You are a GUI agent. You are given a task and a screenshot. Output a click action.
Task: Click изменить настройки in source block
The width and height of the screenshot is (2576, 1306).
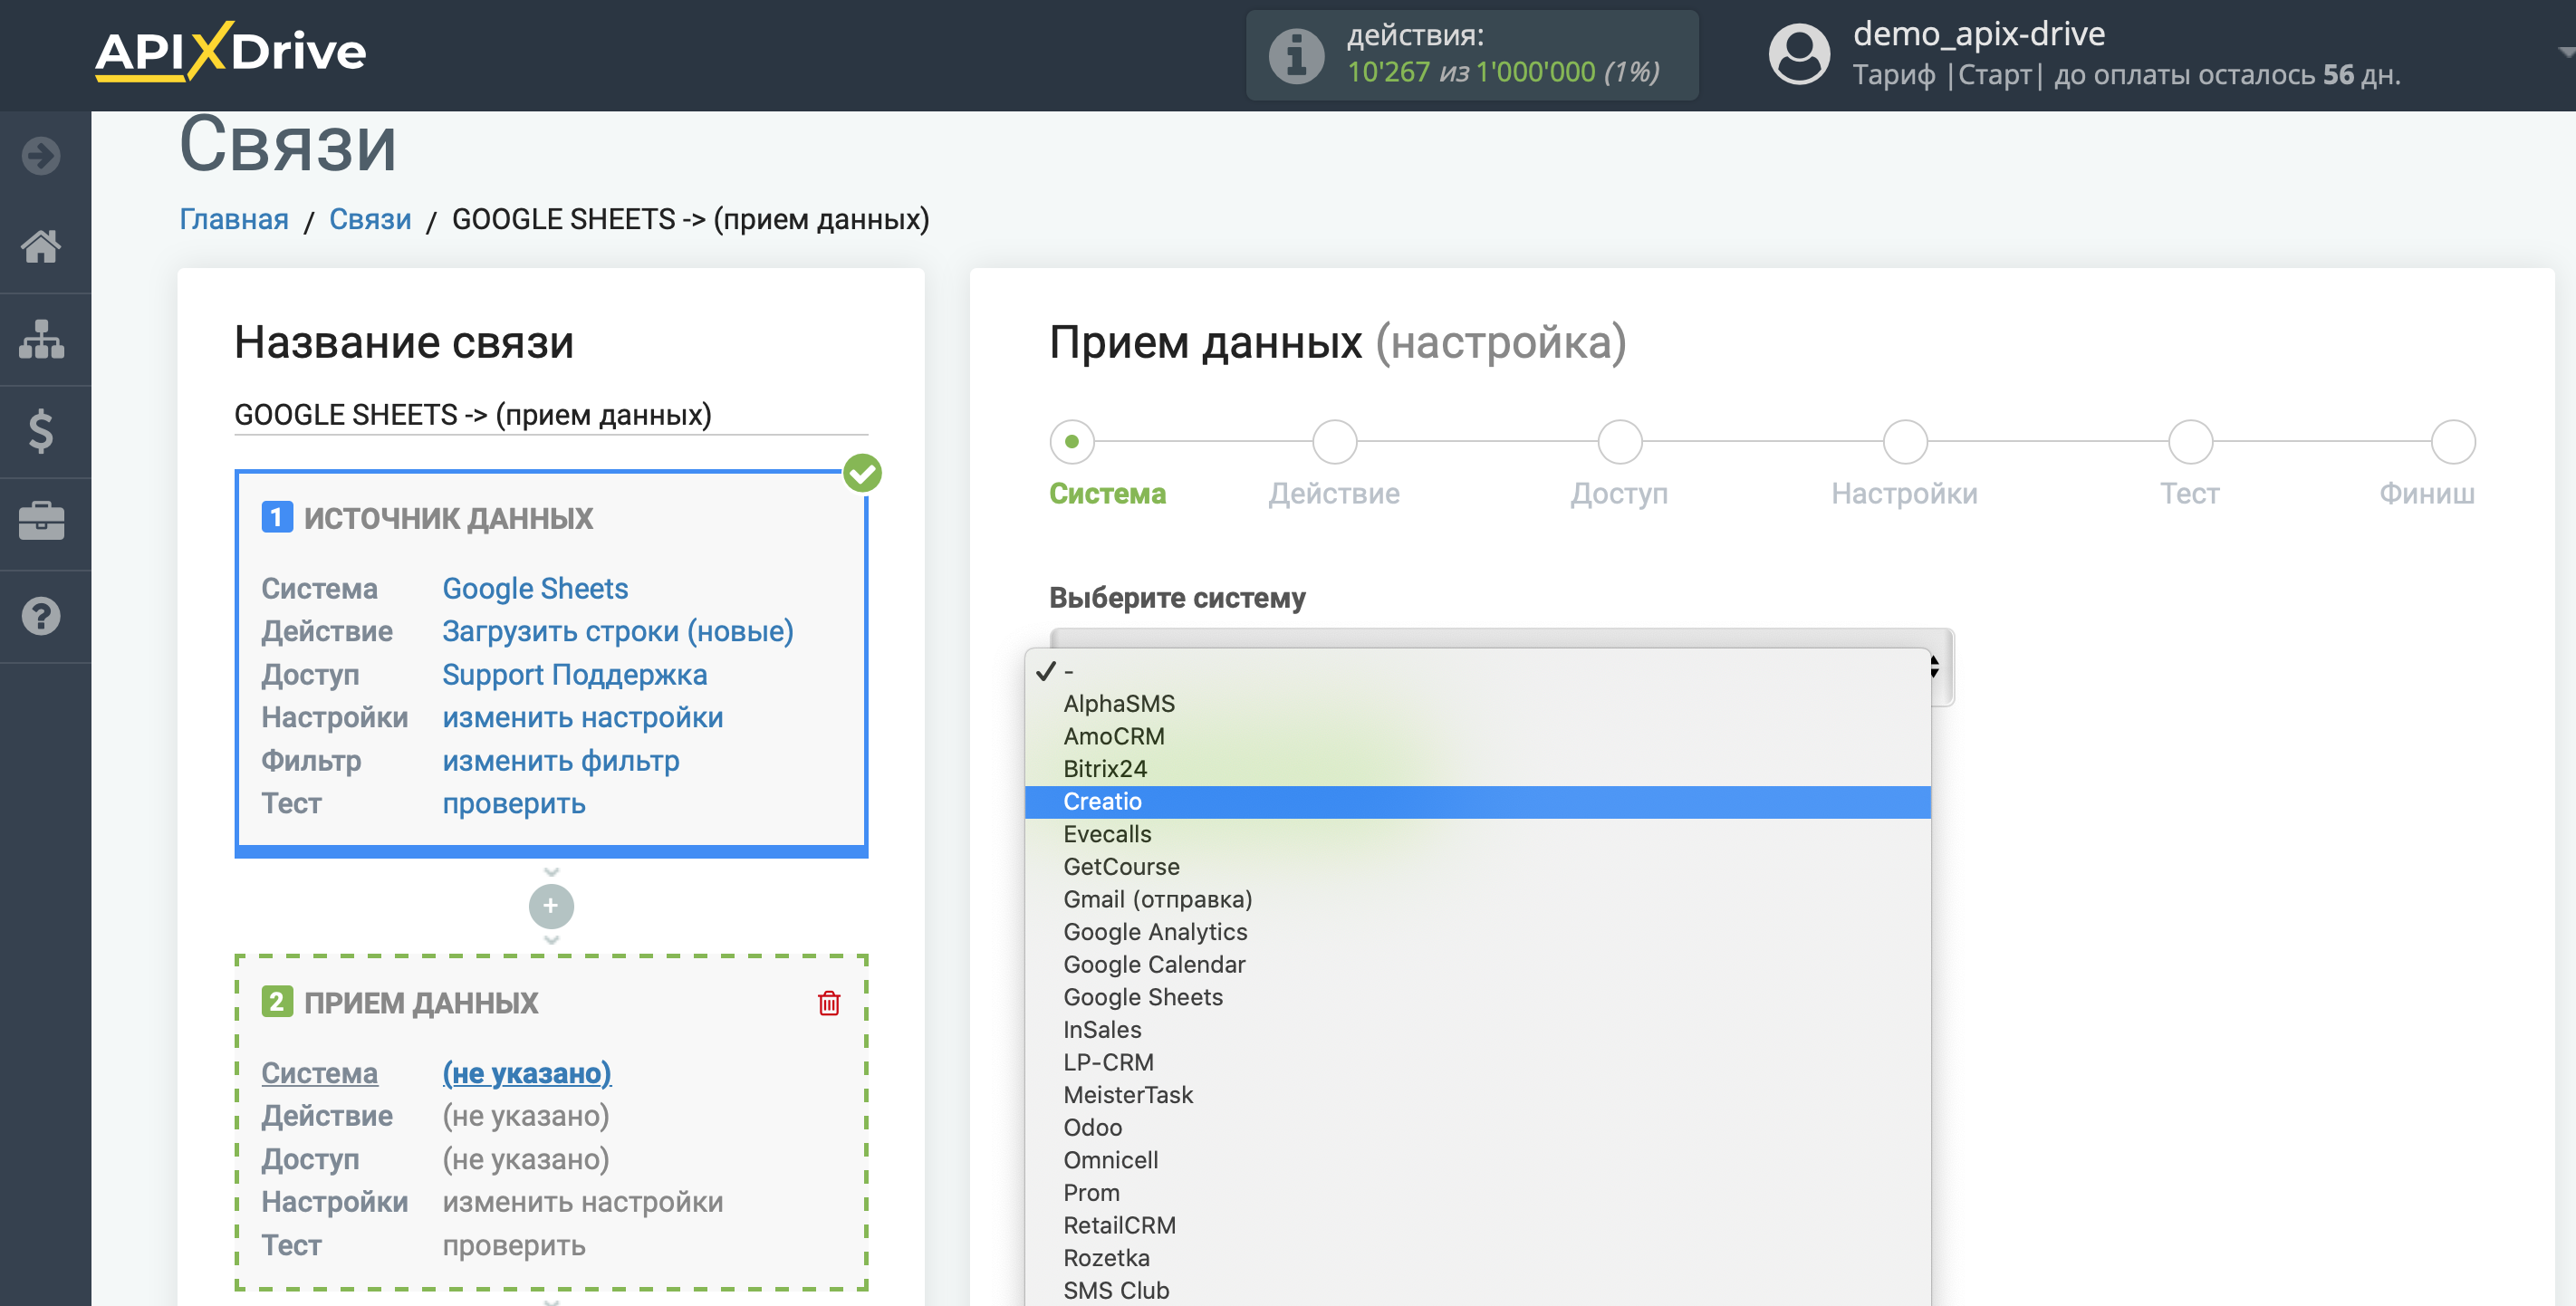tap(582, 717)
